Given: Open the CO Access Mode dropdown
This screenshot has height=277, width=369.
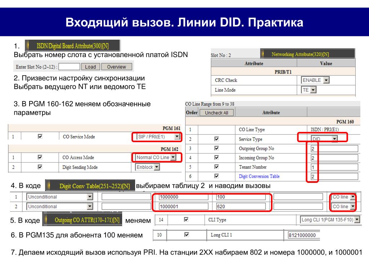Looking at the screenshot, I should coord(156,157).
